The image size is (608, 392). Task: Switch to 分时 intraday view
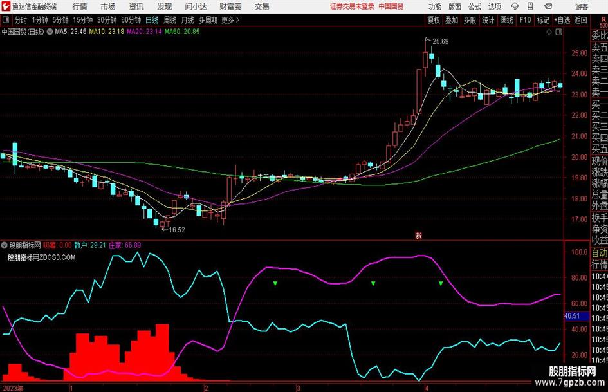pos(21,20)
